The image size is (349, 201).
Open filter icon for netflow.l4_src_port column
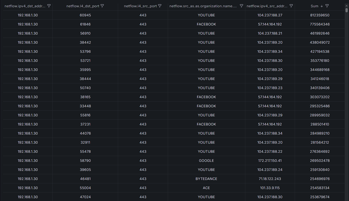click(x=160, y=6)
